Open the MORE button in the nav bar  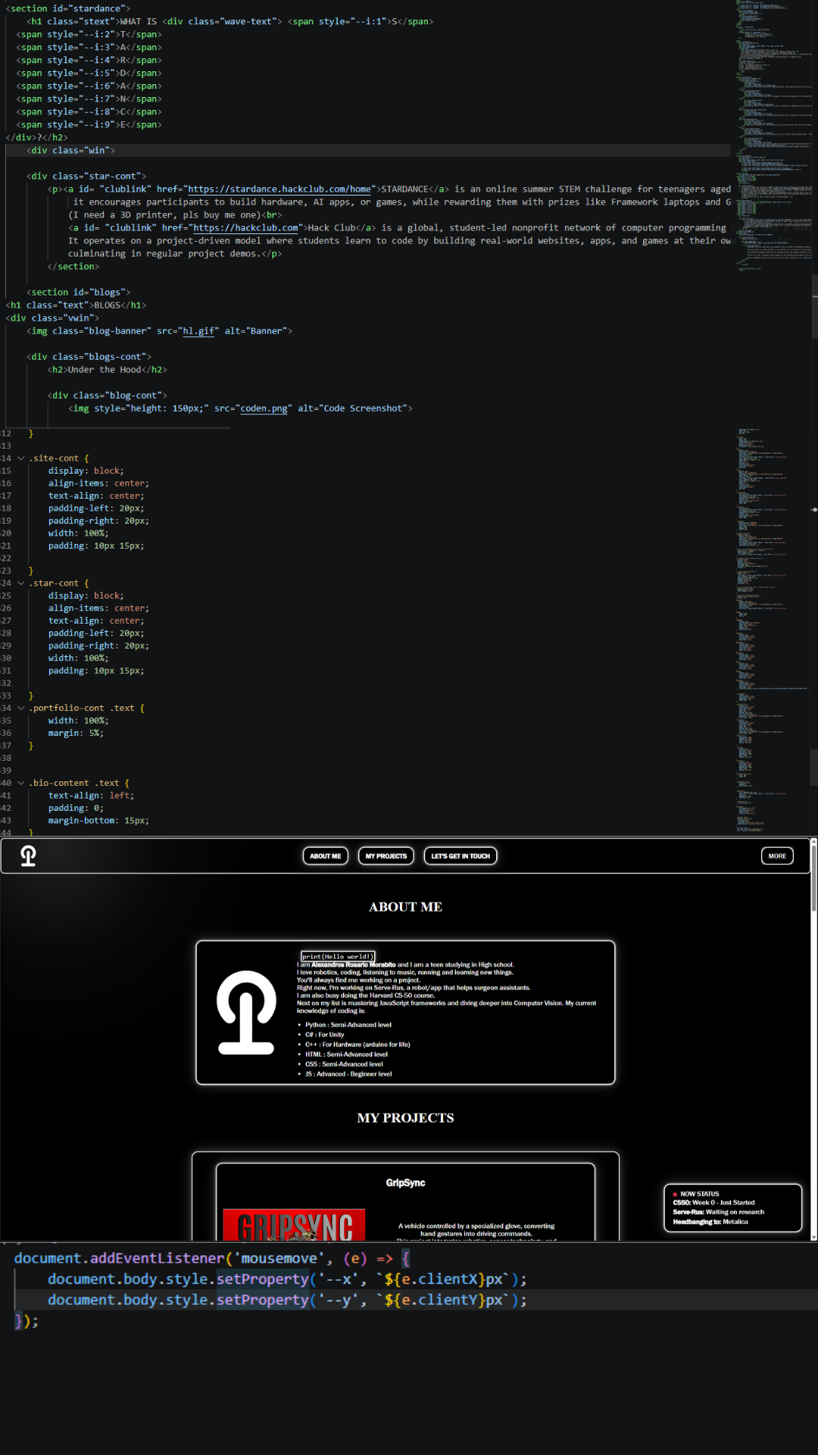coord(777,856)
